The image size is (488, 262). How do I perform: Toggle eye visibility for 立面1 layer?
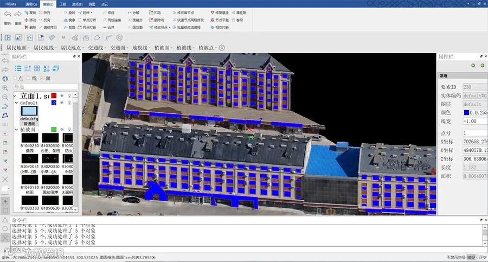pos(62,95)
